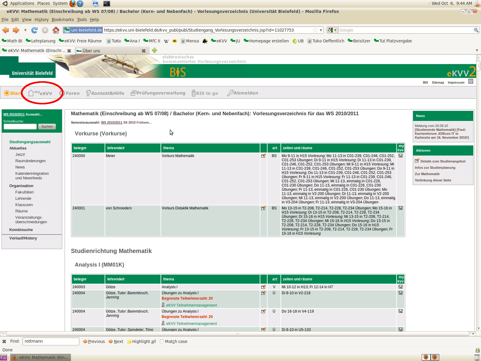Expand 'Frühere...' semester selection

click(x=144, y=122)
